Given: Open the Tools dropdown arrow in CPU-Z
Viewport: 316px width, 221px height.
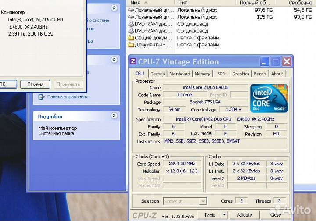Looking at the screenshot, I should [224, 215].
